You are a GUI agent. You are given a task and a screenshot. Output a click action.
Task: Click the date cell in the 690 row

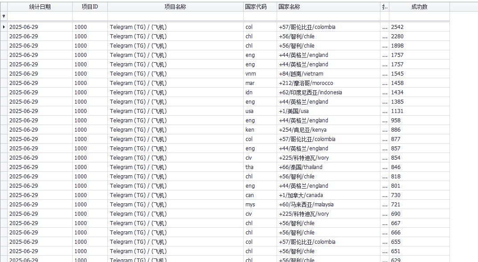click(x=40, y=214)
